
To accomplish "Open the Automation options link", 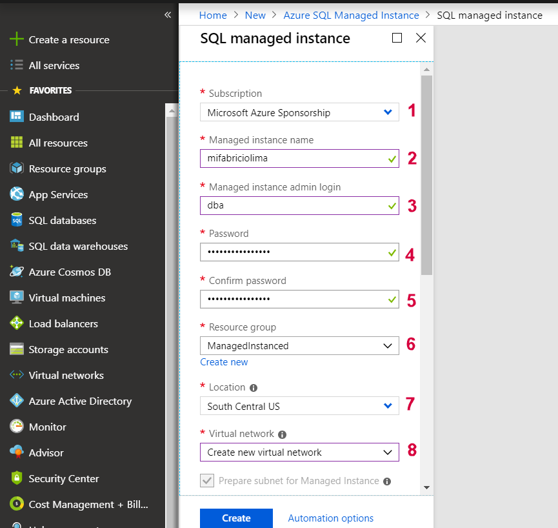I will click(330, 518).
